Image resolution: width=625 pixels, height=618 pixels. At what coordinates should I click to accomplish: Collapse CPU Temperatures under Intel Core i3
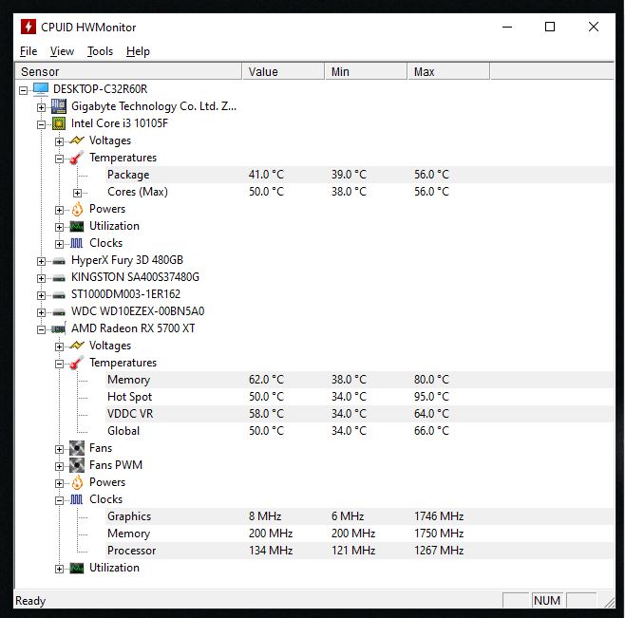(x=59, y=159)
